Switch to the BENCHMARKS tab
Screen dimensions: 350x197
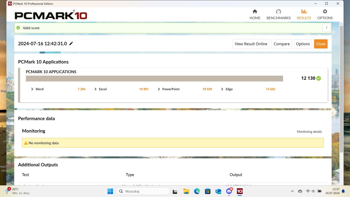(x=278, y=14)
